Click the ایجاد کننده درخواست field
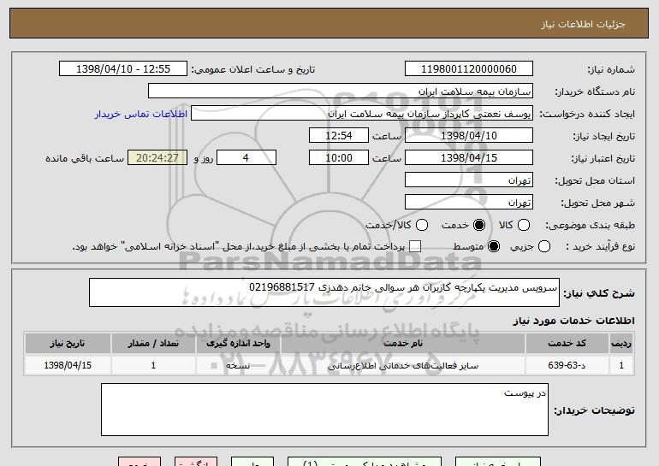Viewport: 659px width, 466px height. point(362,114)
